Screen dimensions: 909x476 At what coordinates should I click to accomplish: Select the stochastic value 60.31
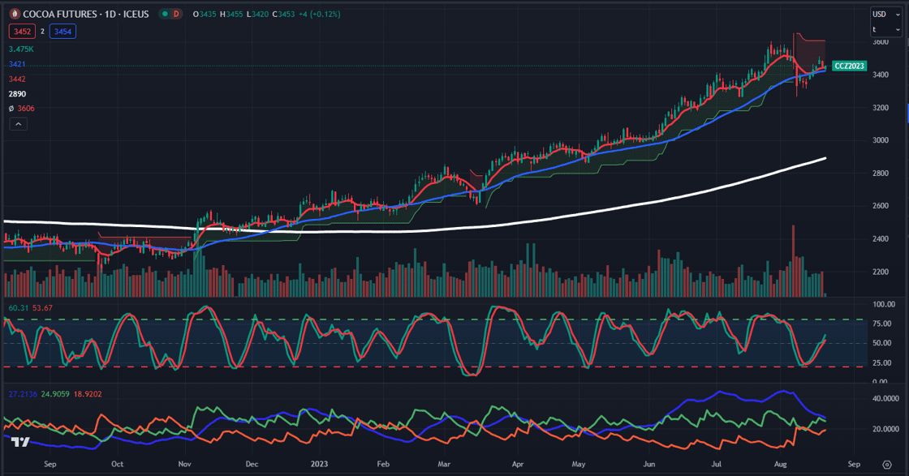pos(19,308)
